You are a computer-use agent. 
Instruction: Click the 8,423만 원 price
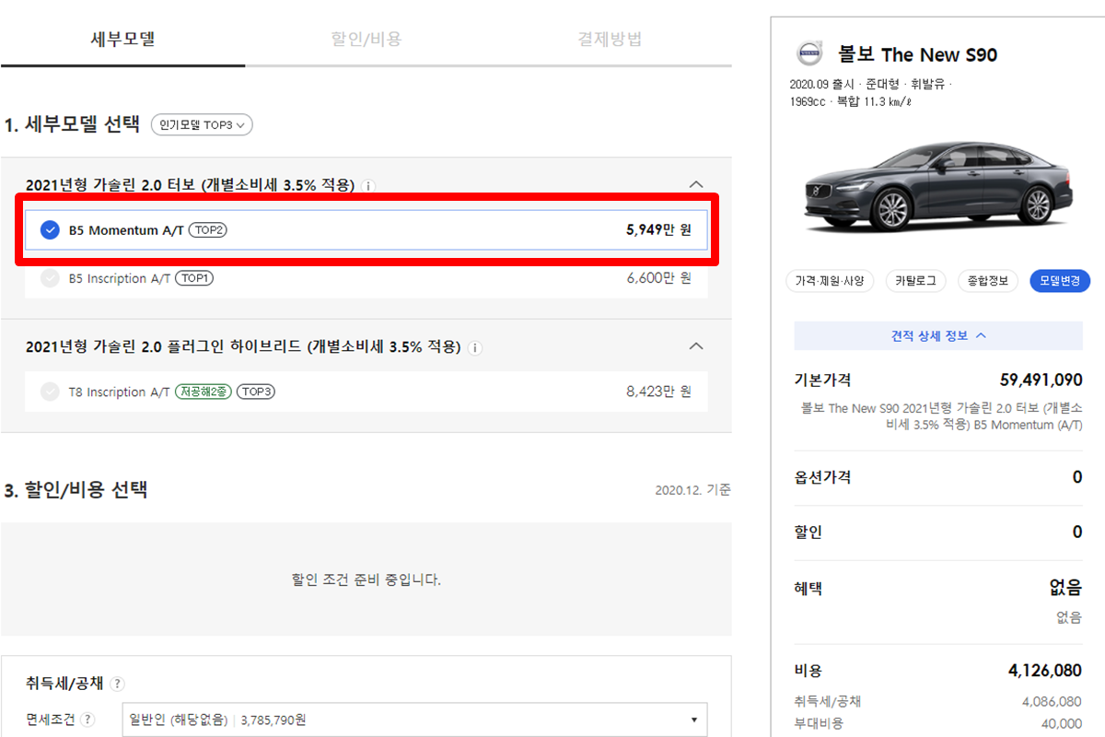658,392
